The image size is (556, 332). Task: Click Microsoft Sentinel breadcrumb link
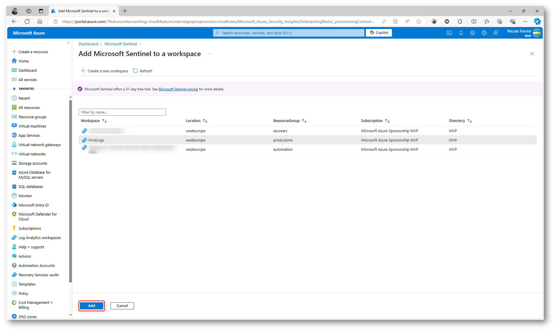pos(121,44)
